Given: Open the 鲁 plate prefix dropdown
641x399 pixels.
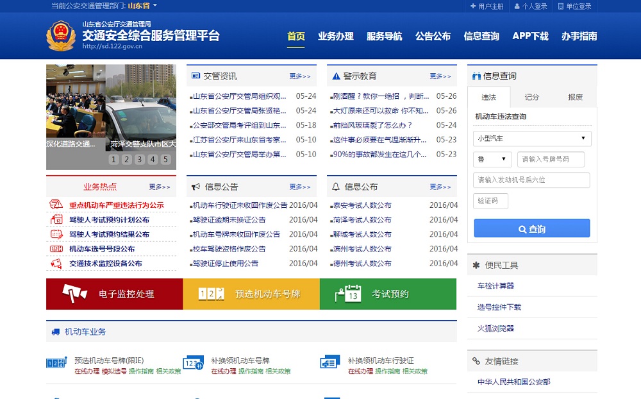Looking at the screenshot, I should 492,159.
